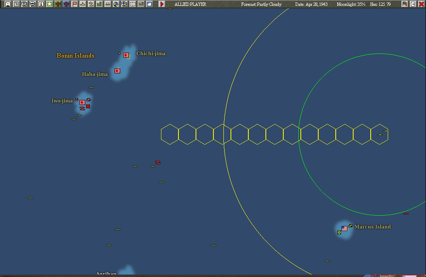
Task: Click the "C" button in top-right corner
Action: click(413, 4)
